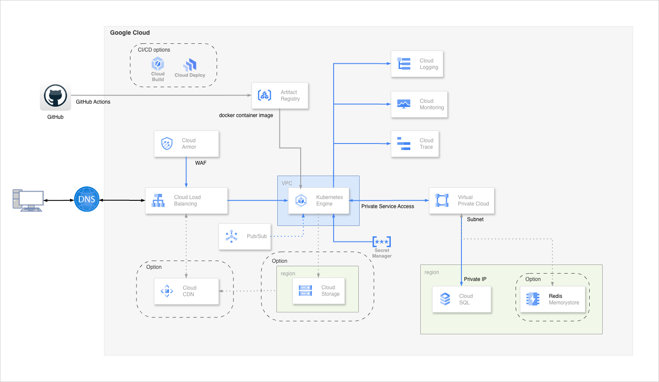The image size is (659, 382).
Task: Select the Cloud Build icon
Action: point(158,64)
